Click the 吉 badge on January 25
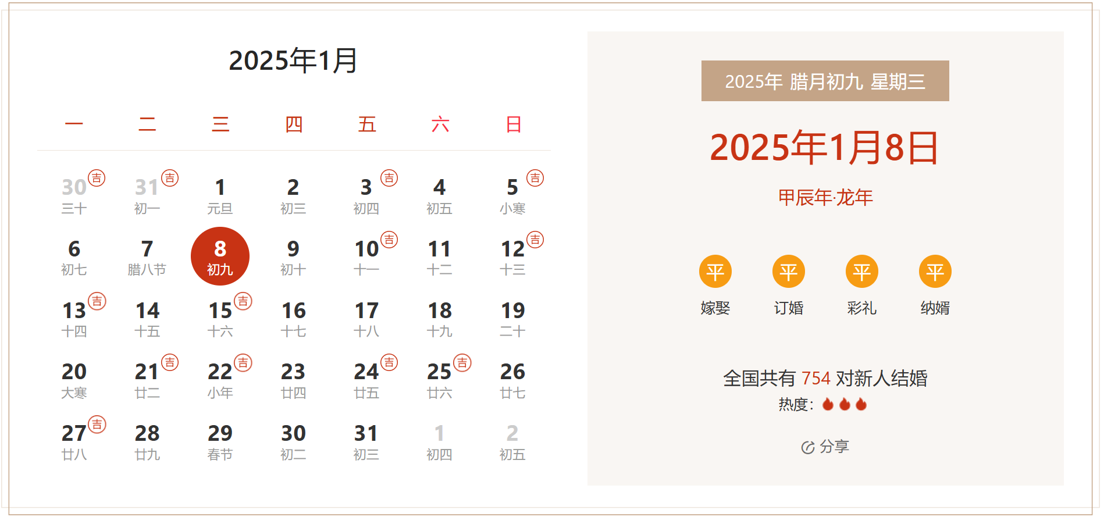This screenshot has height=517, width=1104. [462, 363]
